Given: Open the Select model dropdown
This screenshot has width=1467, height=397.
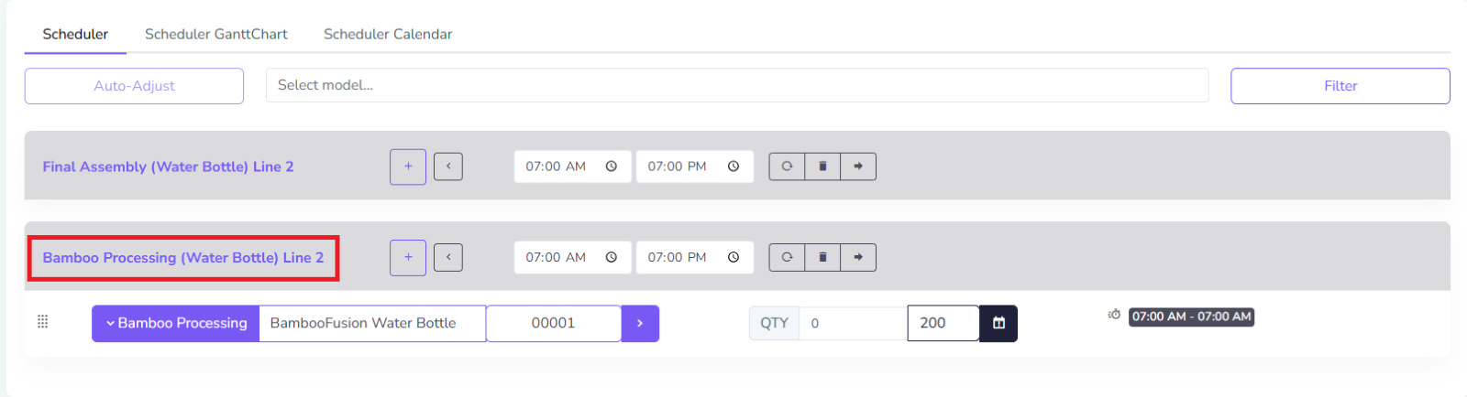Looking at the screenshot, I should point(736,85).
